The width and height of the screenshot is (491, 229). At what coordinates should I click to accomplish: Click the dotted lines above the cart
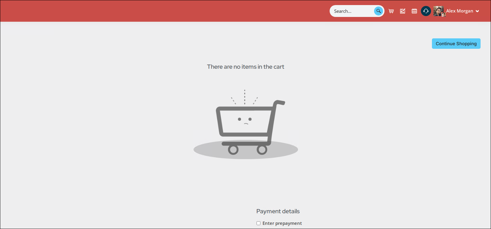(x=245, y=97)
